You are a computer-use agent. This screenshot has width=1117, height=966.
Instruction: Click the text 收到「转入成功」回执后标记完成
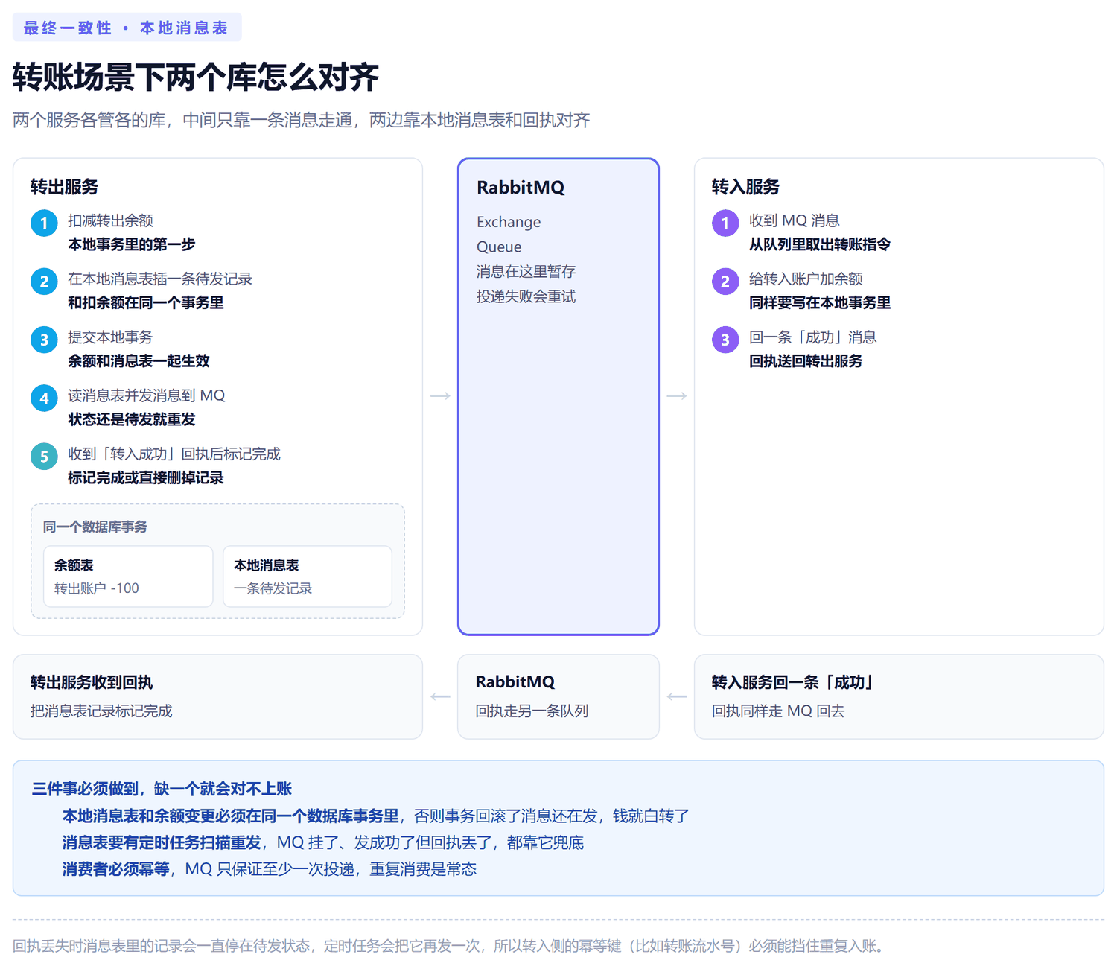(x=174, y=454)
